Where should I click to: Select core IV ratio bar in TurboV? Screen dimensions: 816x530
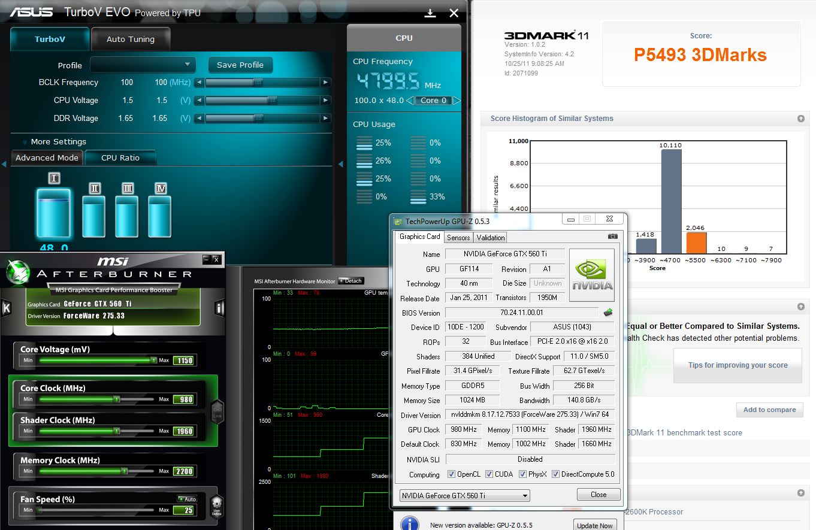coord(160,216)
